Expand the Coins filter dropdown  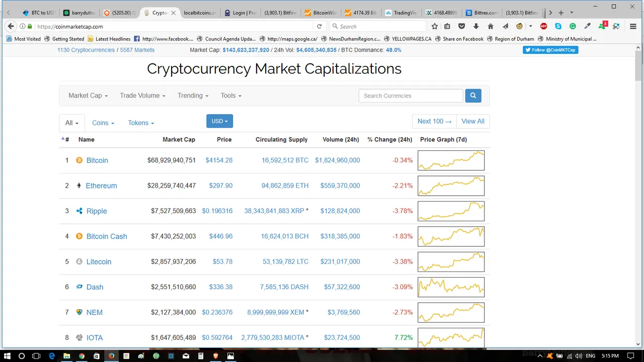pos(103,123)
